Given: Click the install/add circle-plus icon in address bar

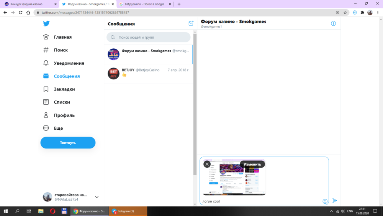Looking at the screenshot, I should pos(337,13).
